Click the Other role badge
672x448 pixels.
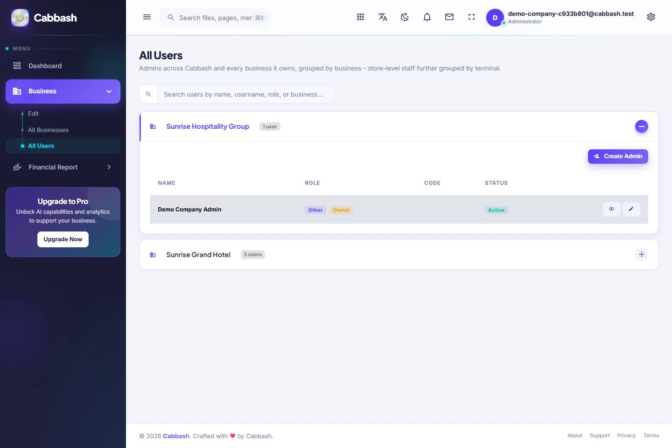point(315,210)
